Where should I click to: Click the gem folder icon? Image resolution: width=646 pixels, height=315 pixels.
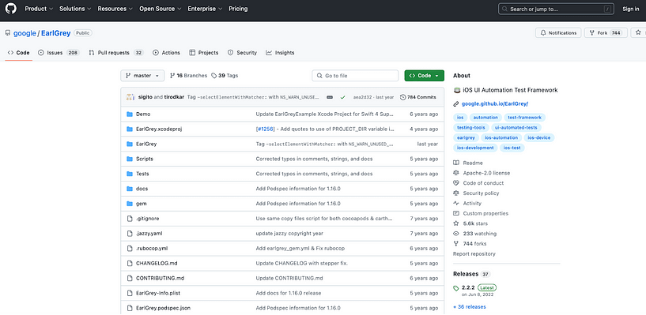tap(130, 204)
